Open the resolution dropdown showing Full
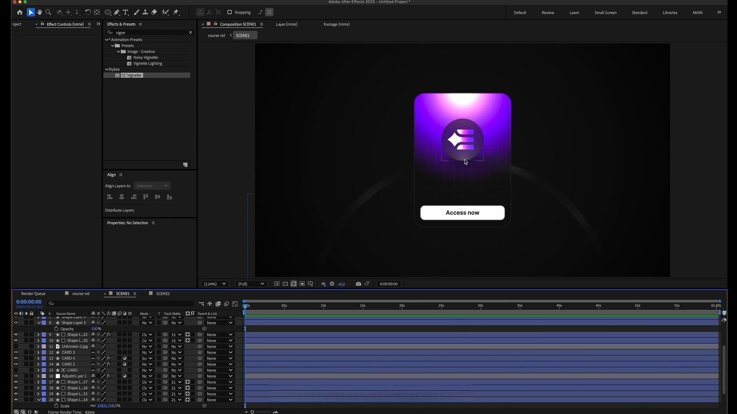This screenshot has height=414, width=737. tap(251, 284)
